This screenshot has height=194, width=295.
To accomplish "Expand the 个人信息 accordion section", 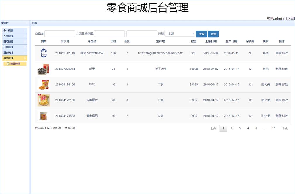I will pos(15,31).
